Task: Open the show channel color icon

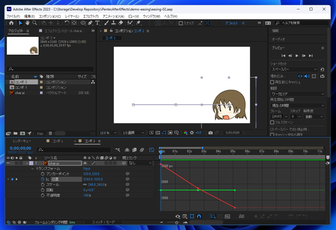Action: pyautogui.click(x=185, y=133)
